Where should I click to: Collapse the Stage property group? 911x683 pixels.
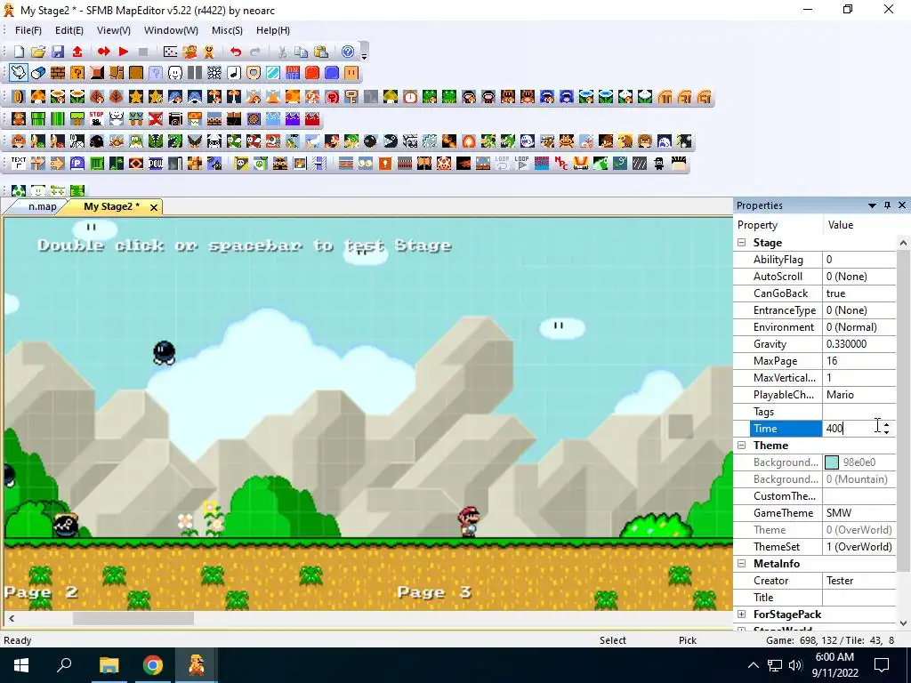click(x=742, y=243)
